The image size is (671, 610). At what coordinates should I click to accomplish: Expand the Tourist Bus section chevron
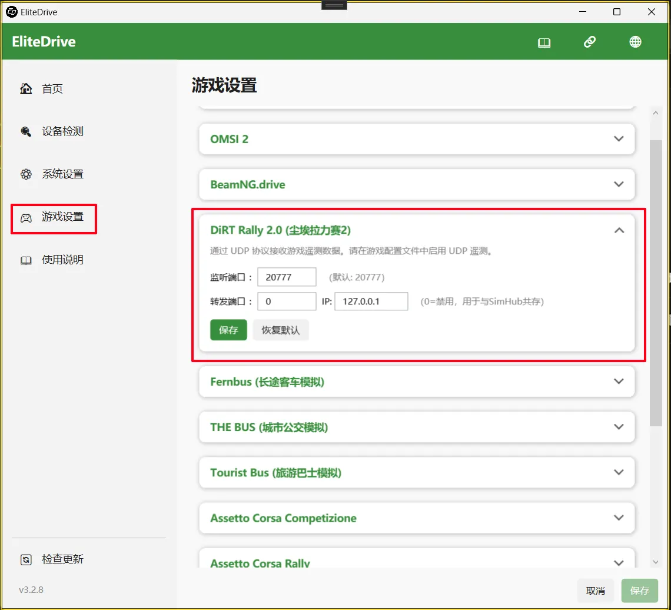[x=619, y=472]
